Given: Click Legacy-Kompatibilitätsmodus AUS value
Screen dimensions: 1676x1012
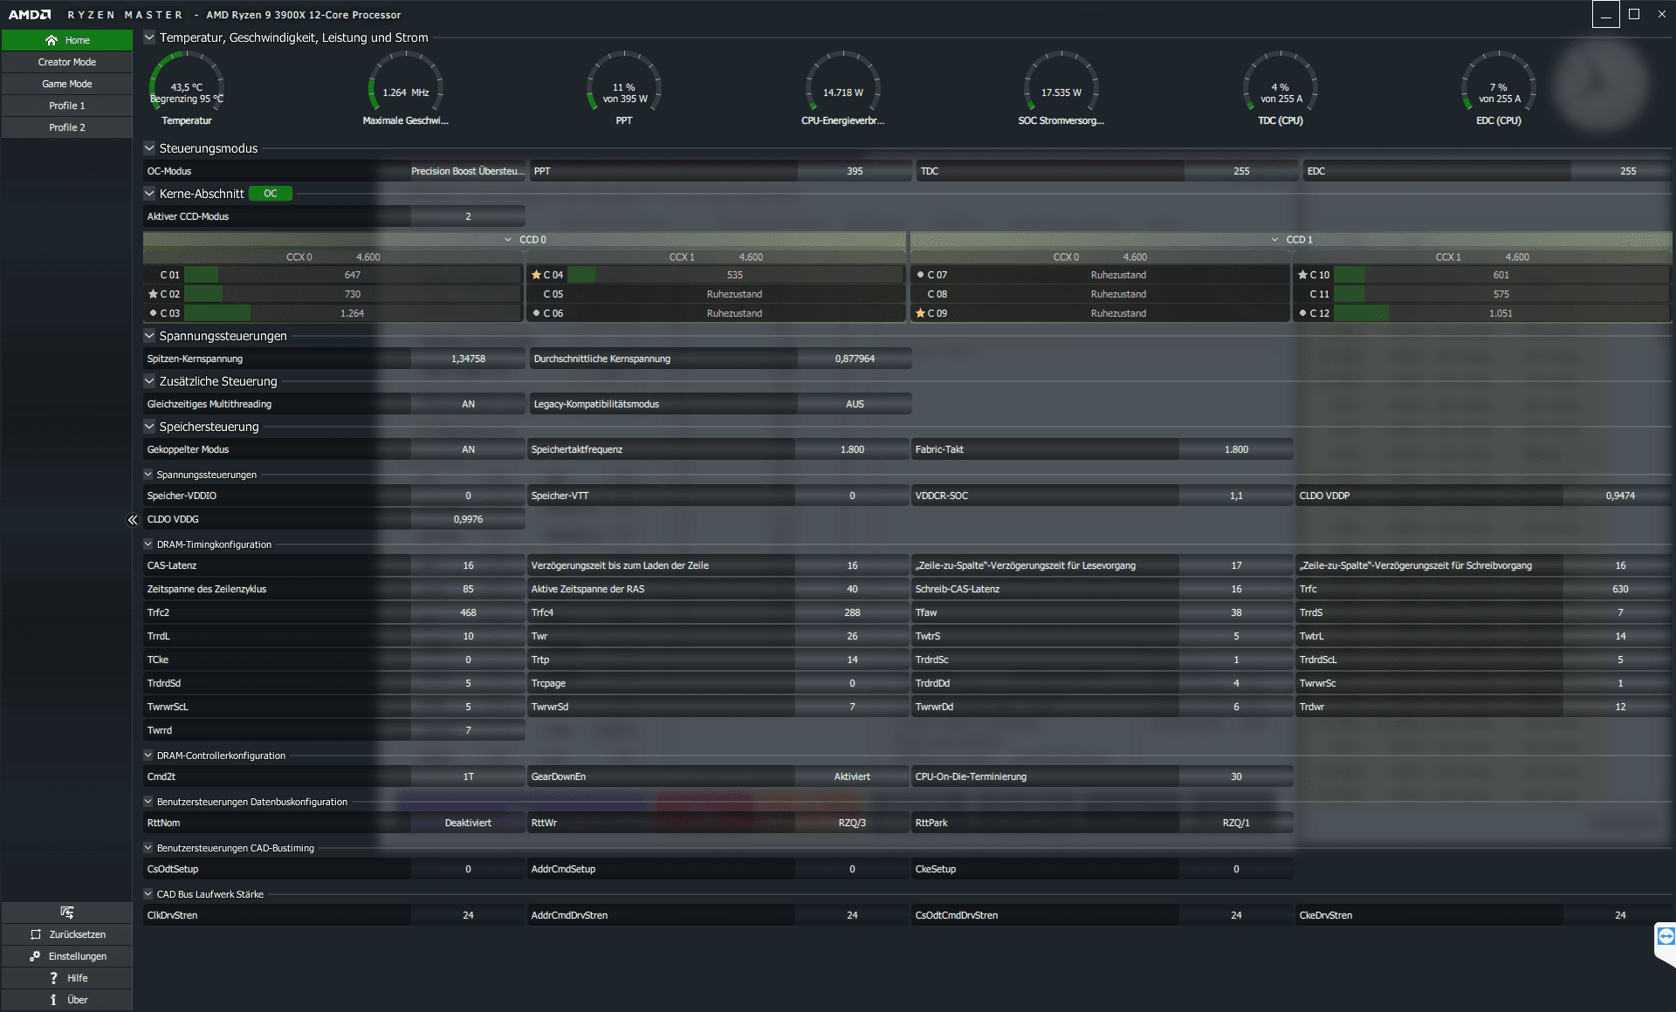Looking at the screenshot, I should (854, 404).
